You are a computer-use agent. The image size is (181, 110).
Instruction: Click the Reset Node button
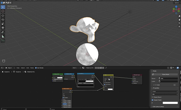(164, 75)
